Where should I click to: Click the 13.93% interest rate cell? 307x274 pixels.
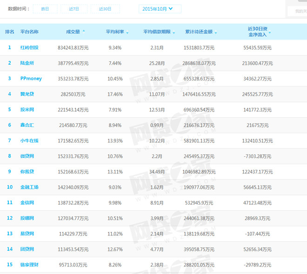115,141
